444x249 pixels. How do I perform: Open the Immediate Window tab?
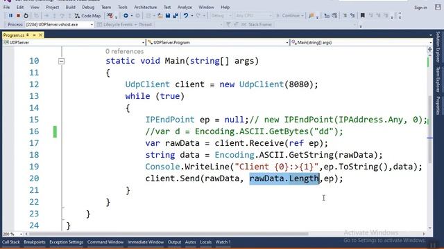click(x=146, y=242)
